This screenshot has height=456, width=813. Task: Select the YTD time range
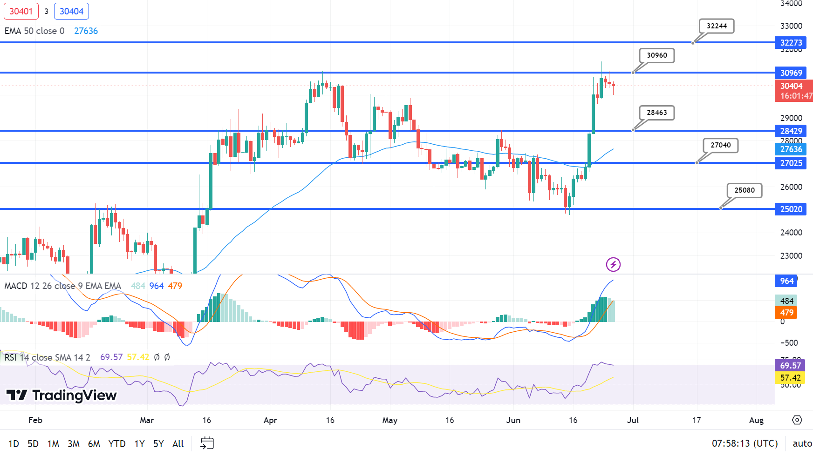point(117,443)
